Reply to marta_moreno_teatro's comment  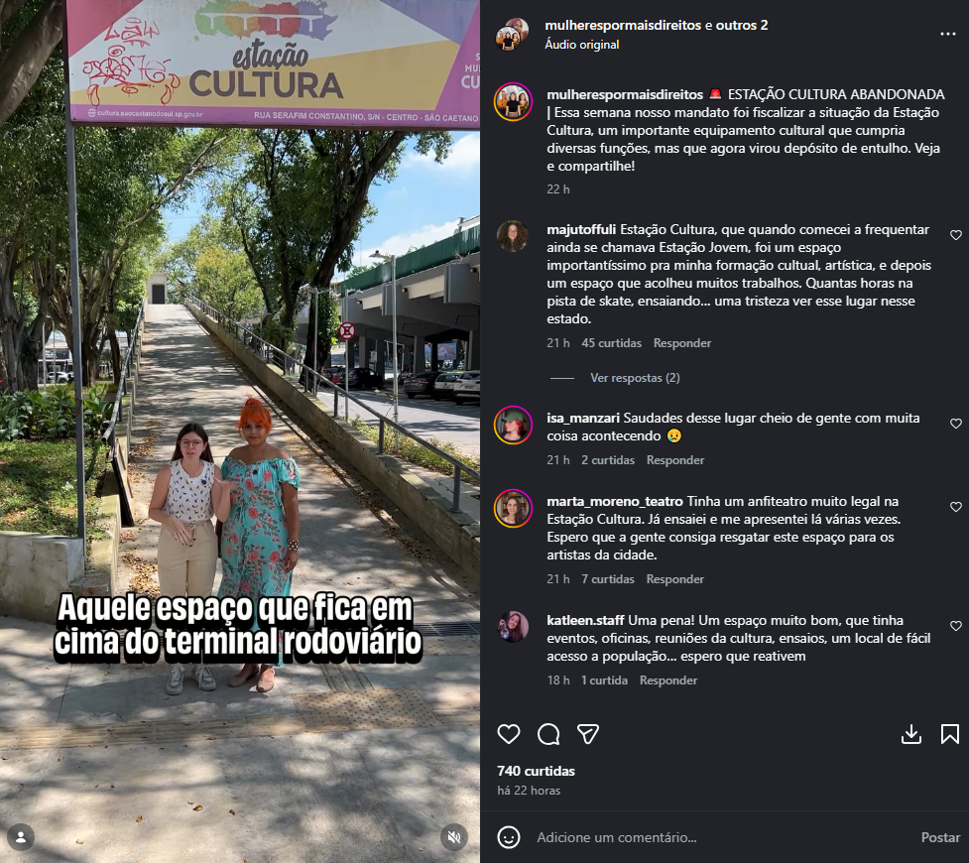click(674, 579)
